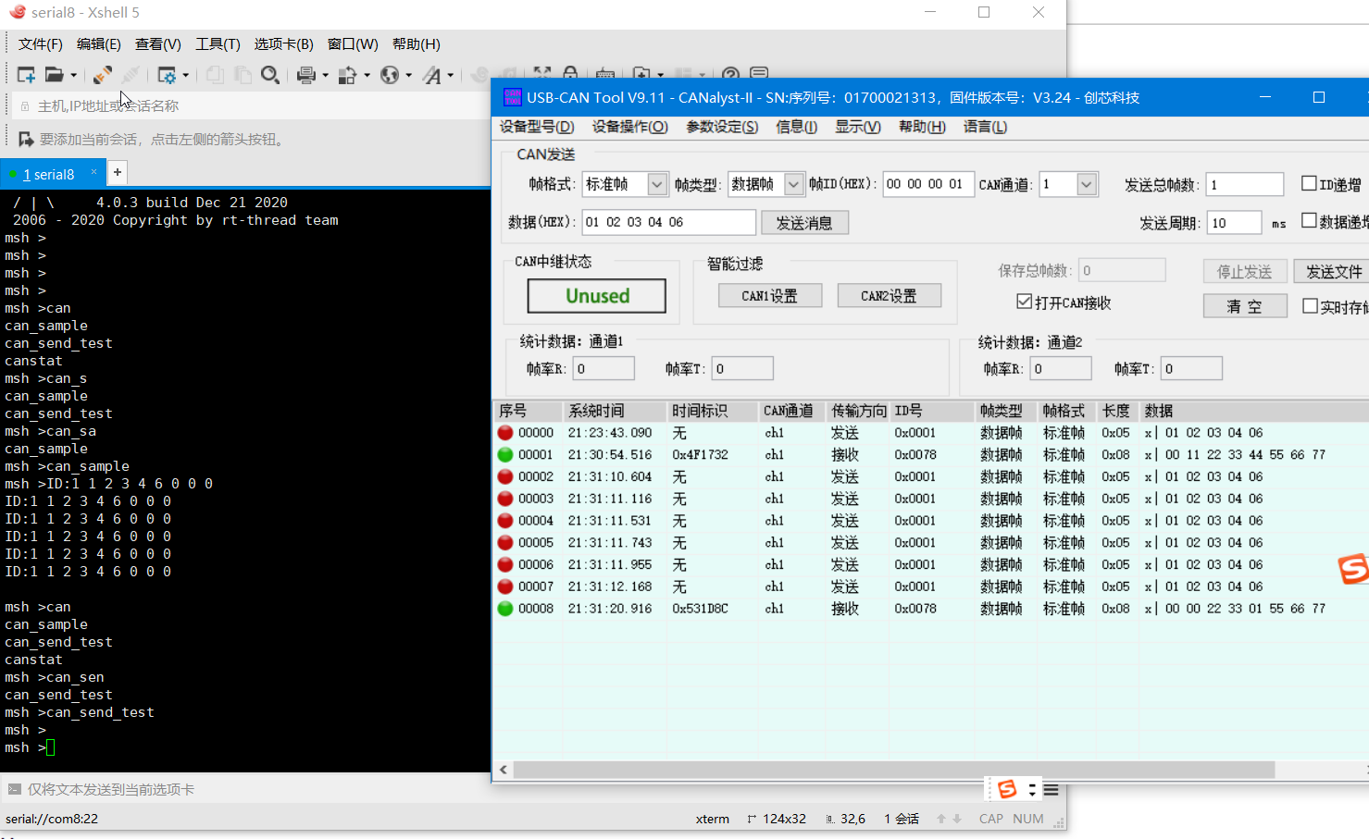Click the 发送消息 button

tap(804, 223)
